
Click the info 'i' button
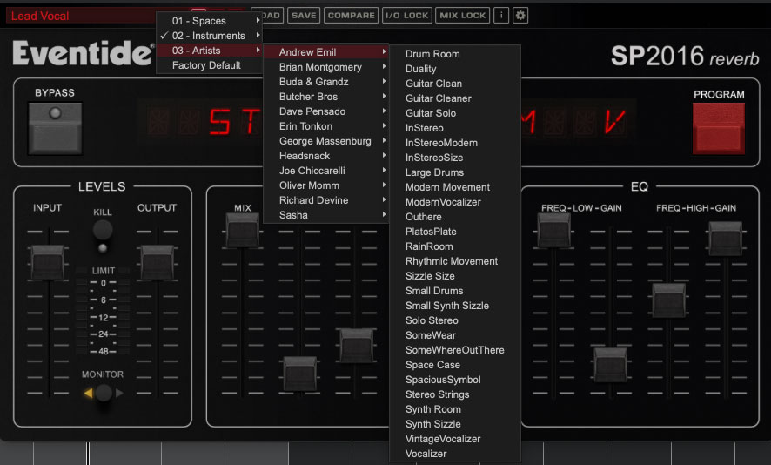tap(501, 16)
